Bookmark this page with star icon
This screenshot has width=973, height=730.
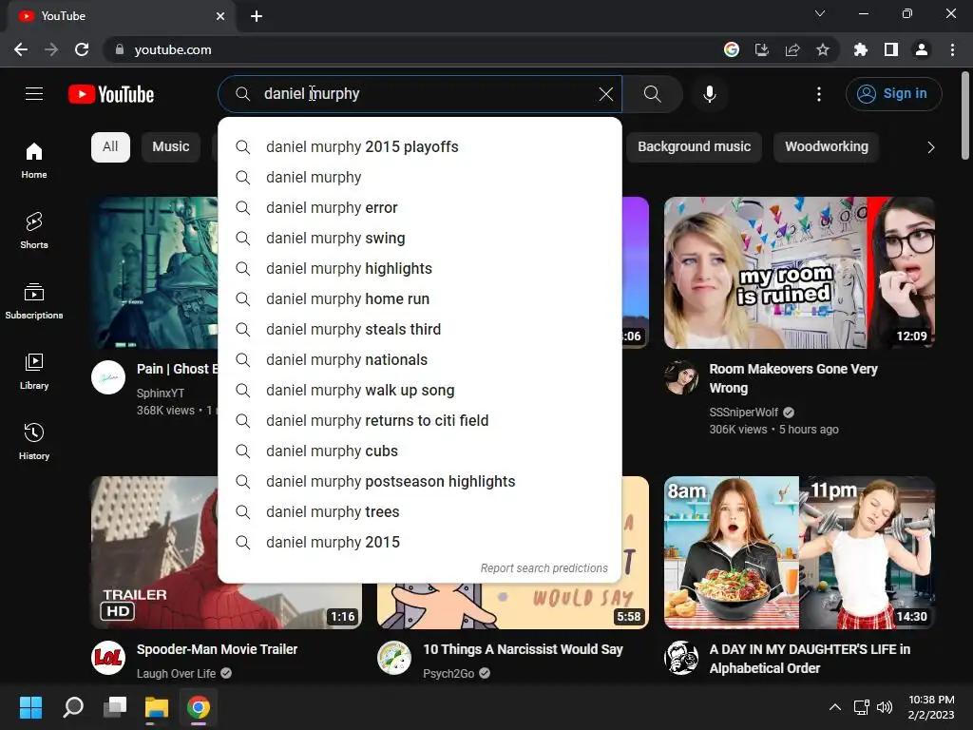(823, 49)
